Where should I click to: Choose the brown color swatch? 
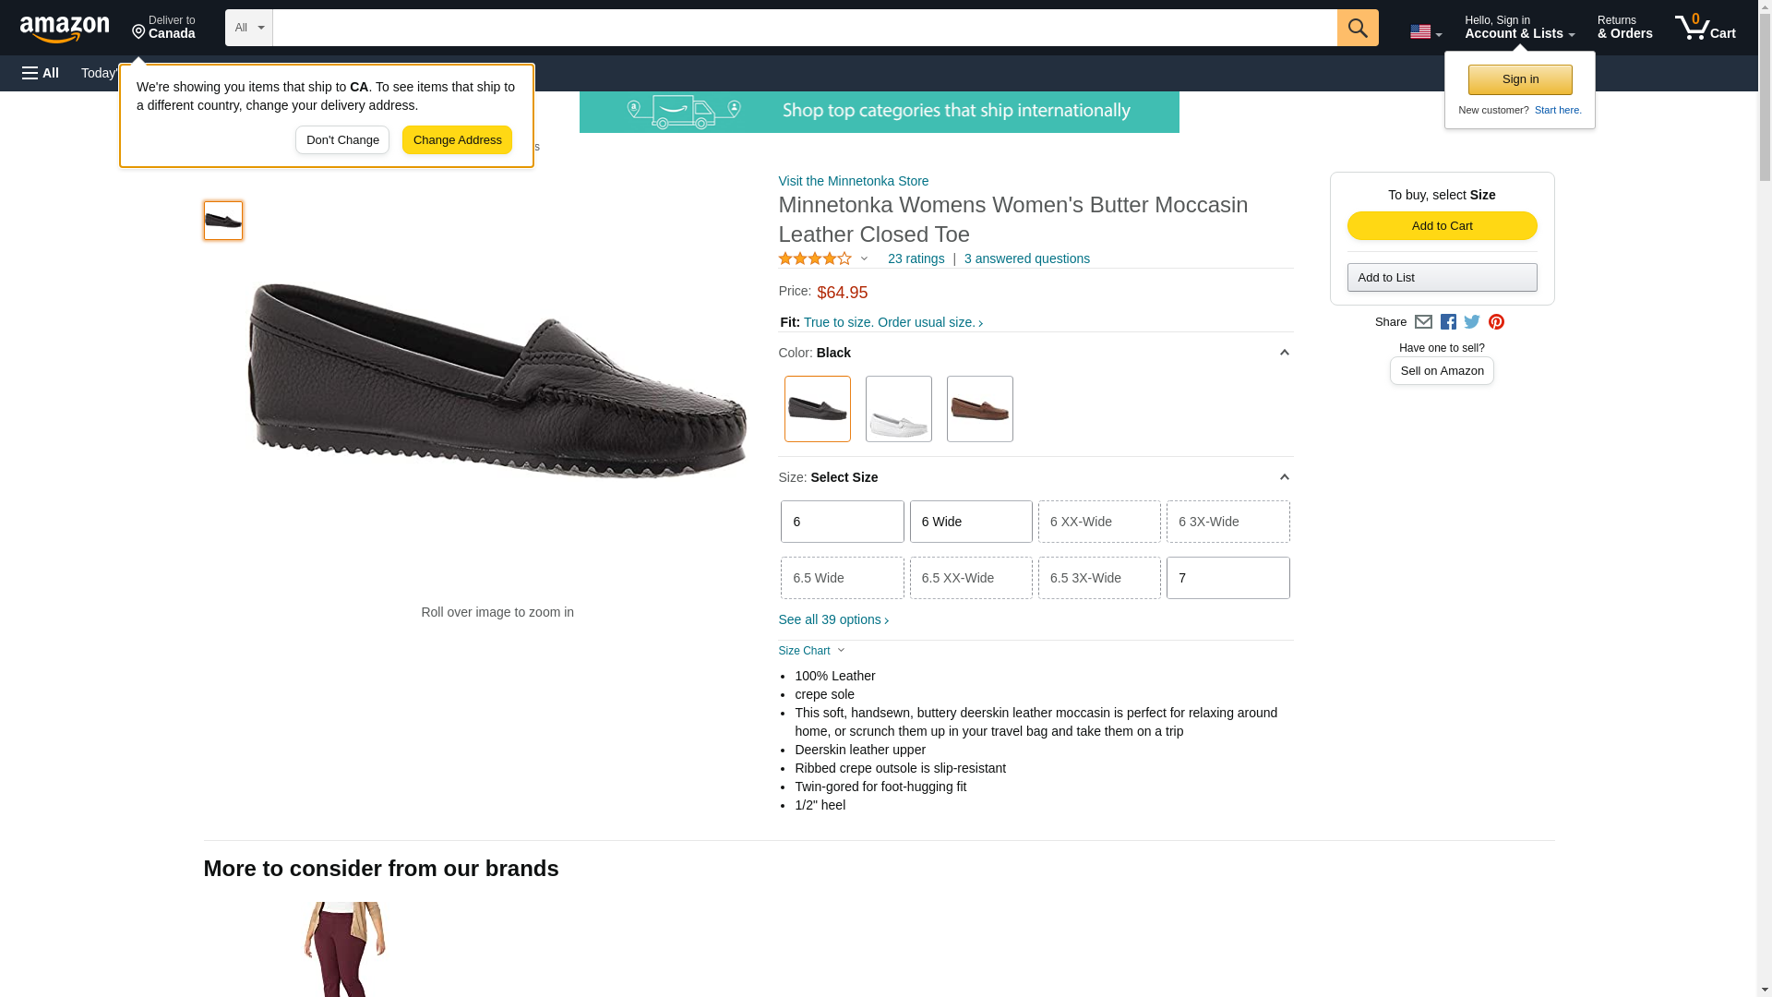[979, 409]
